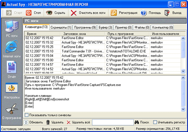The width and height of the screenshot is (188, 132).
Task: Click inside the search text field
Action: (x=113, y=122)
